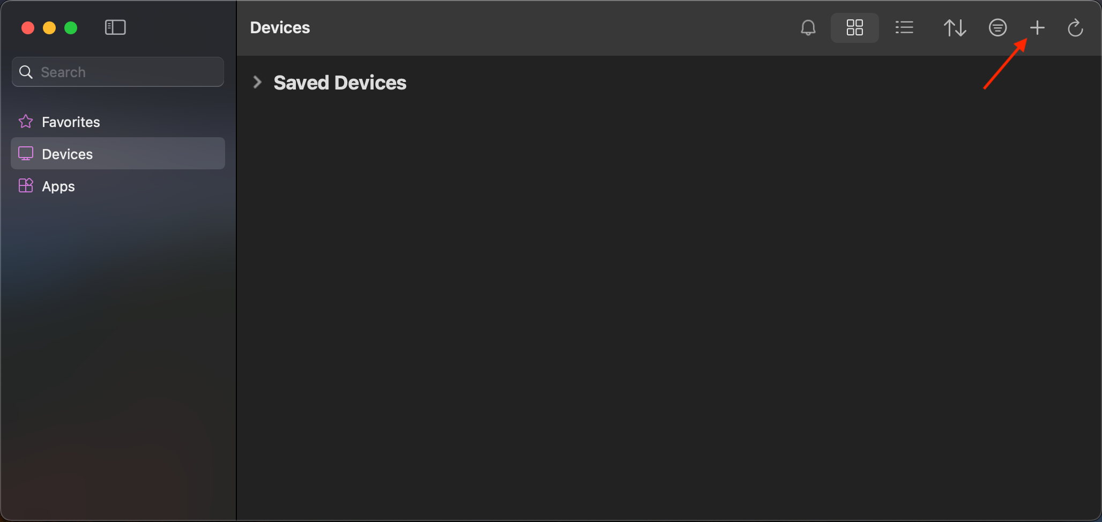
Task: Open notifications bell
Action: coord(808,28)
